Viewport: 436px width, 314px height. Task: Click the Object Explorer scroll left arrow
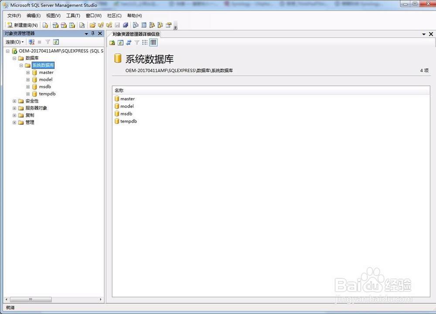(7, 300)
